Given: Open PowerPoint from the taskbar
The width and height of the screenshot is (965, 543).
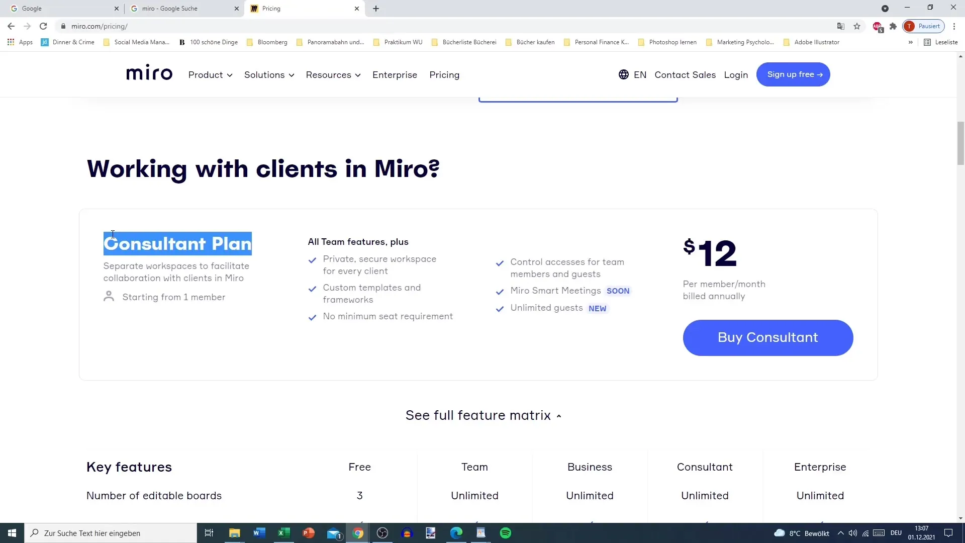Looking at the screenshot, I should 309,533.
